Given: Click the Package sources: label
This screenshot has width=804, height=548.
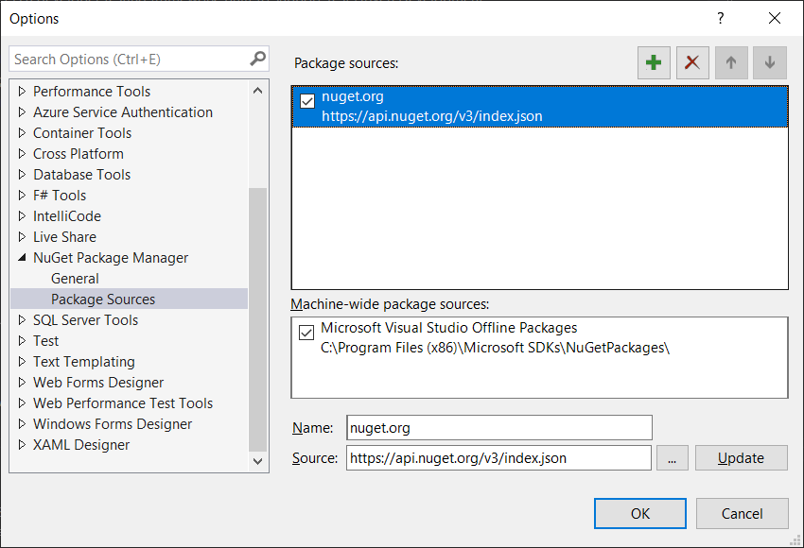Looking at the screenshot, I should [x=346, y=63].
